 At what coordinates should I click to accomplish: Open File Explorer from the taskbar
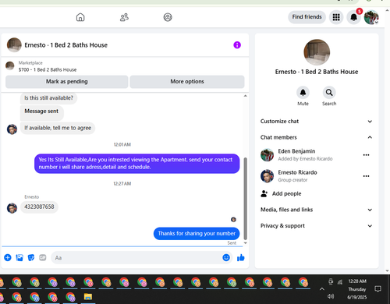click(88, 297)
